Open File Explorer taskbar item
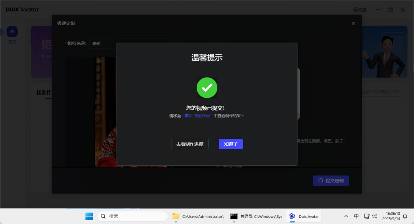The image size is (414, 224). (198, 216)
